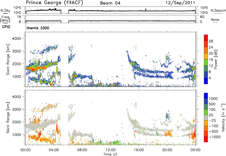This screenshot has width=226, height=156.
Task: Click the '08:00' time axis label
Action: (x=82, y=150)
